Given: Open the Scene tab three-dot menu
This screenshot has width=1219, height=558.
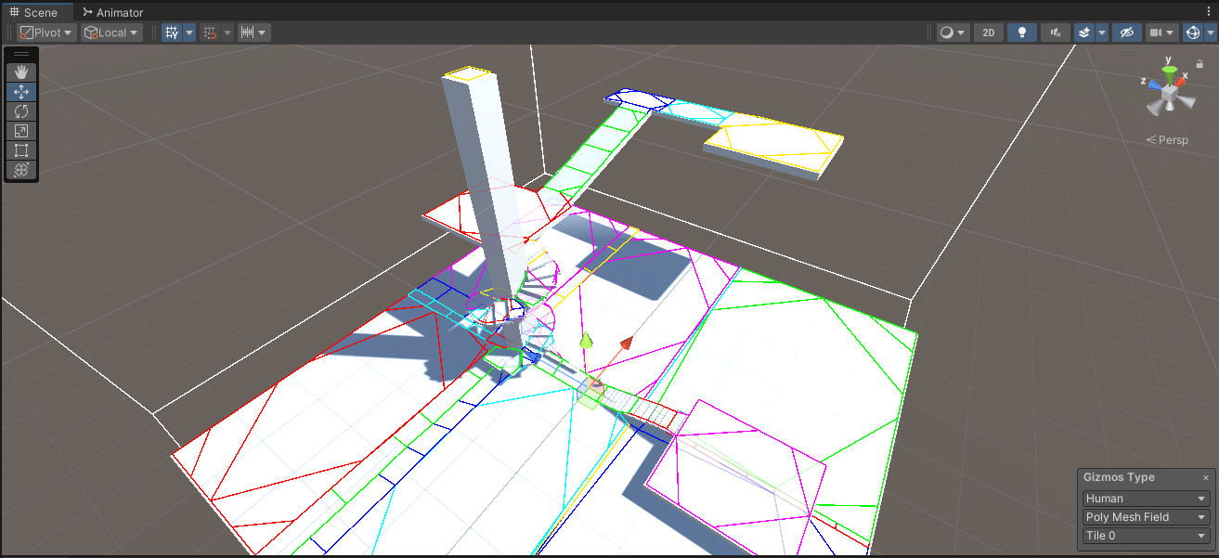Looking at the screenshot, I should 1208,10.
